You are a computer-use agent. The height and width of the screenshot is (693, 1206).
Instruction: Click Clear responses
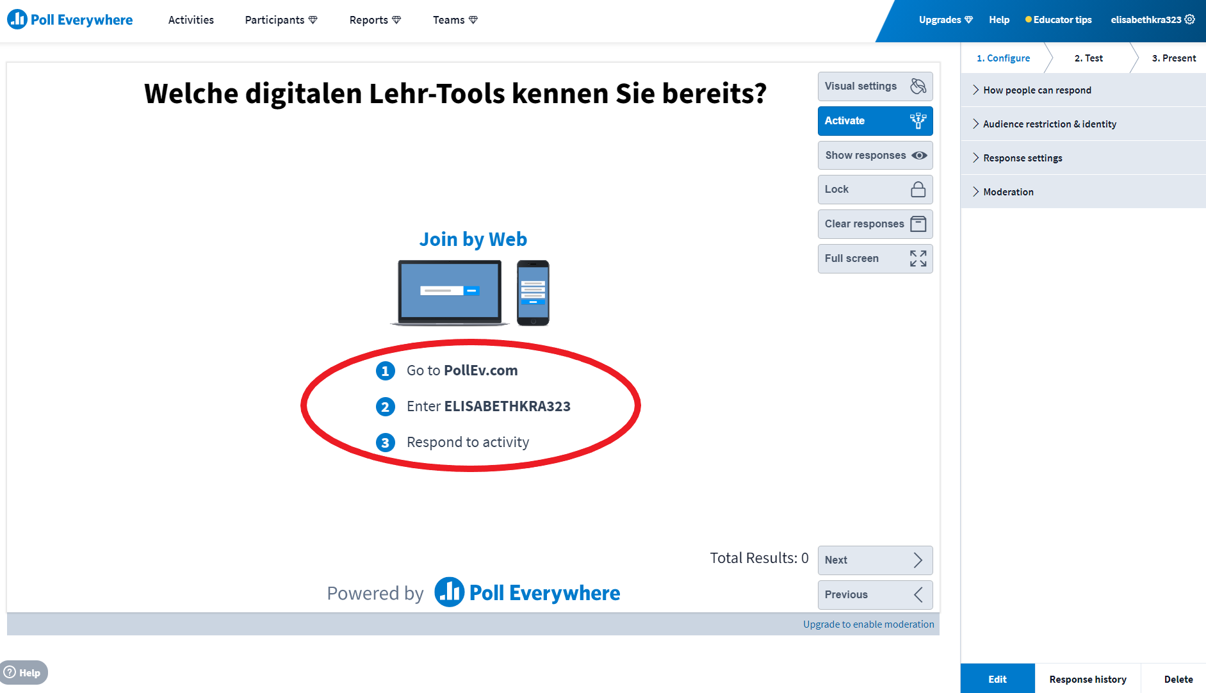(875, 224)
